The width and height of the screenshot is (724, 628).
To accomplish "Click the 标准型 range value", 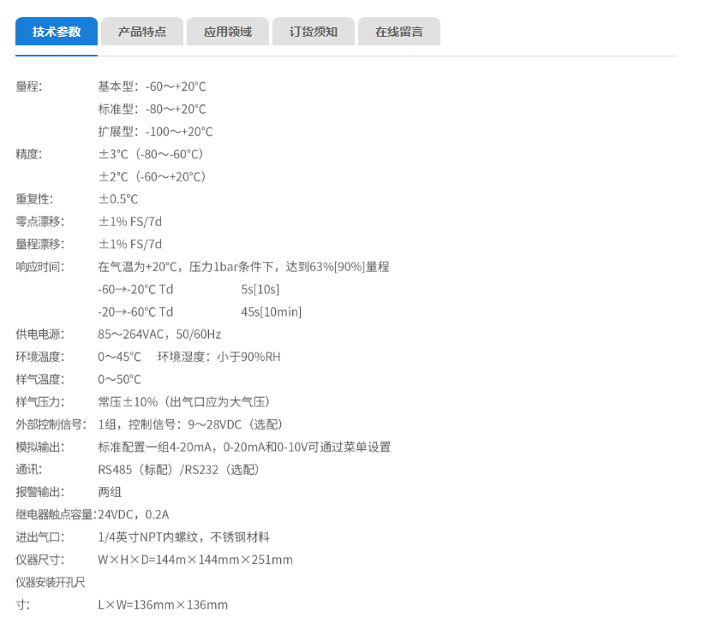I will (153, 109).
